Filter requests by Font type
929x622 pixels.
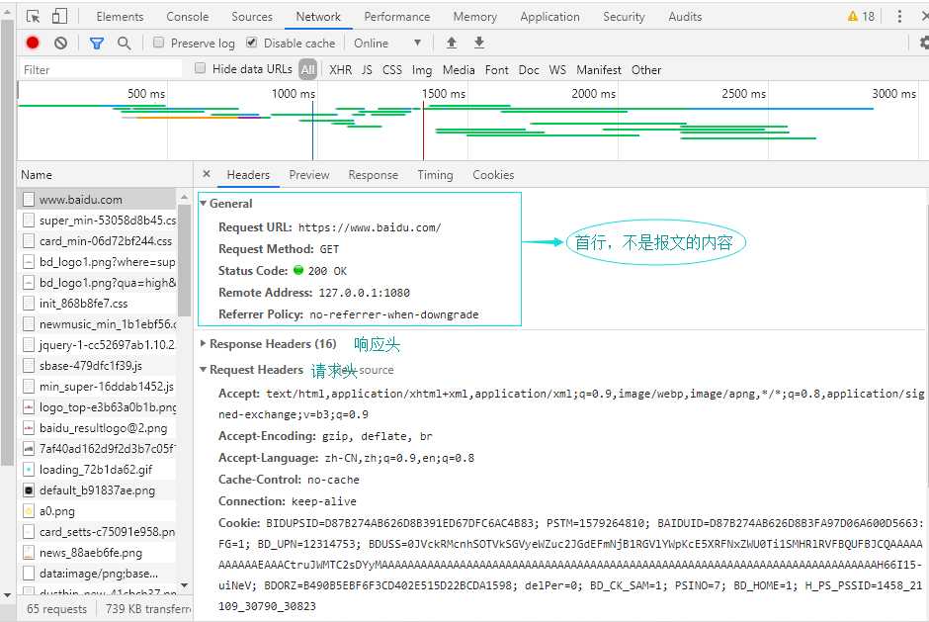tap(496, 70)
